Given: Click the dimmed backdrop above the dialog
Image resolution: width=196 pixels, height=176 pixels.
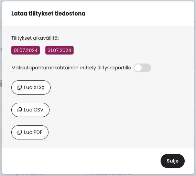Looking at the screenshot, I should (98, 1).
